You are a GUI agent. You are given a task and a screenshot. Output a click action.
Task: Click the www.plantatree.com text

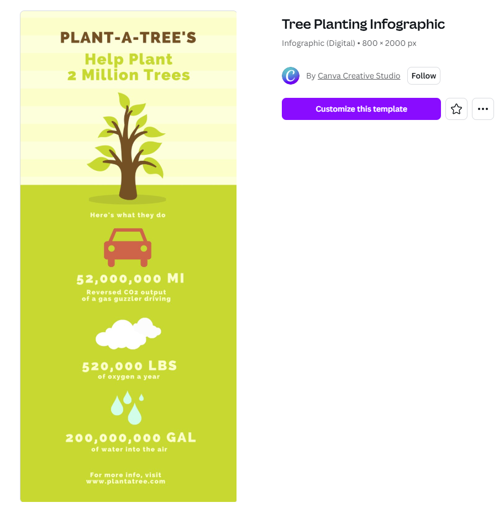point(125,481)
